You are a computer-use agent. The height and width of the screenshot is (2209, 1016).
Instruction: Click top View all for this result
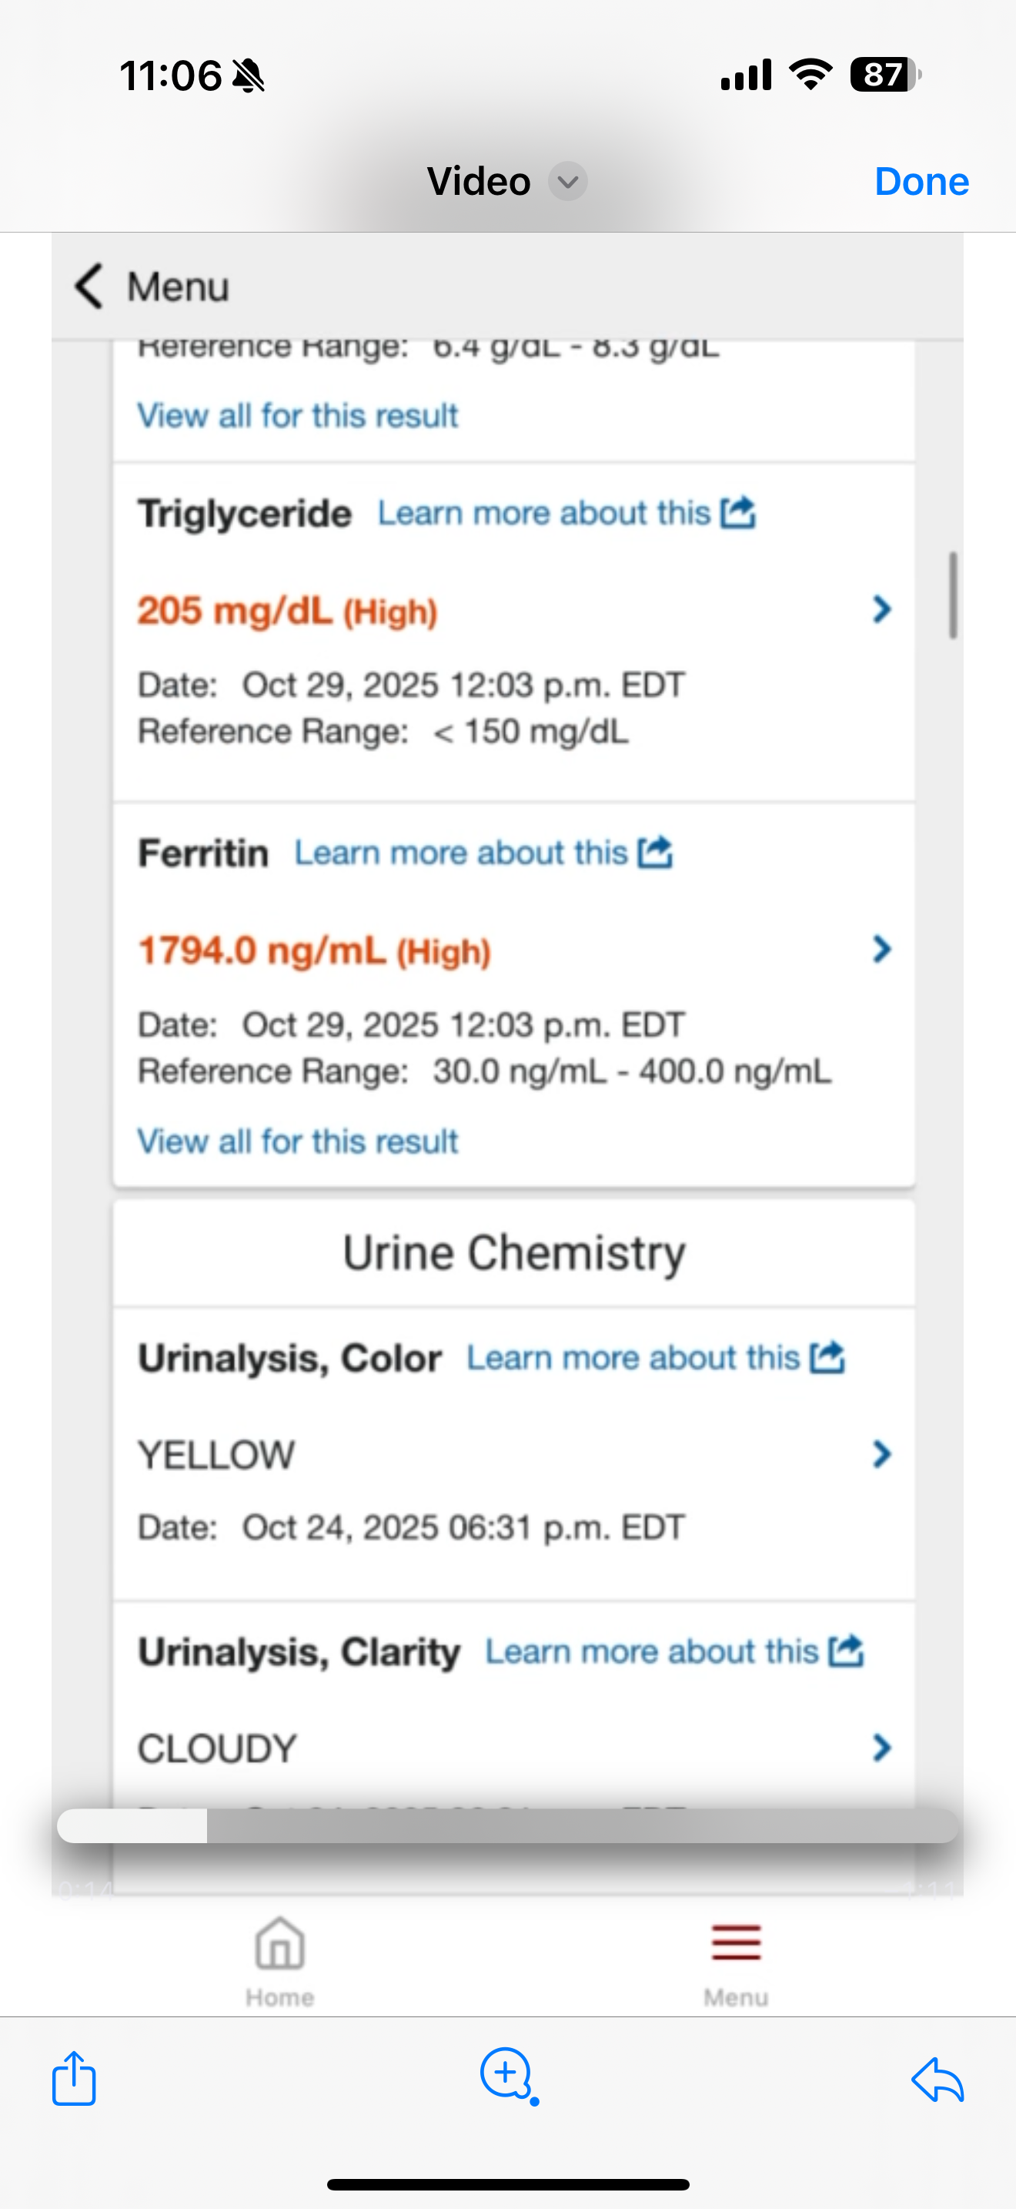[x=298, y=416]
